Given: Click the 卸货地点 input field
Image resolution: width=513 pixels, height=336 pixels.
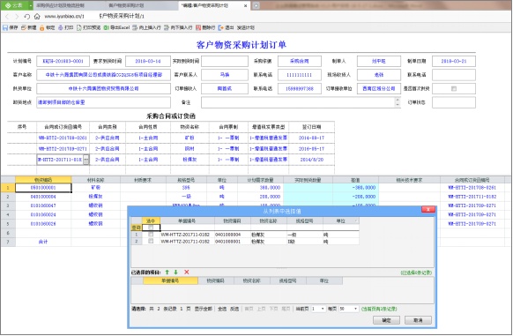Looking at the screenshot, I should click(x=103, y=102).
